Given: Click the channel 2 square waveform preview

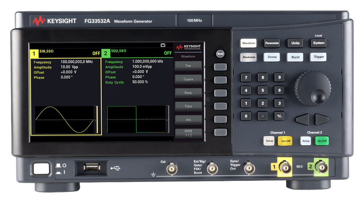Looking at the screenshot, I should [x=136, y=119].
